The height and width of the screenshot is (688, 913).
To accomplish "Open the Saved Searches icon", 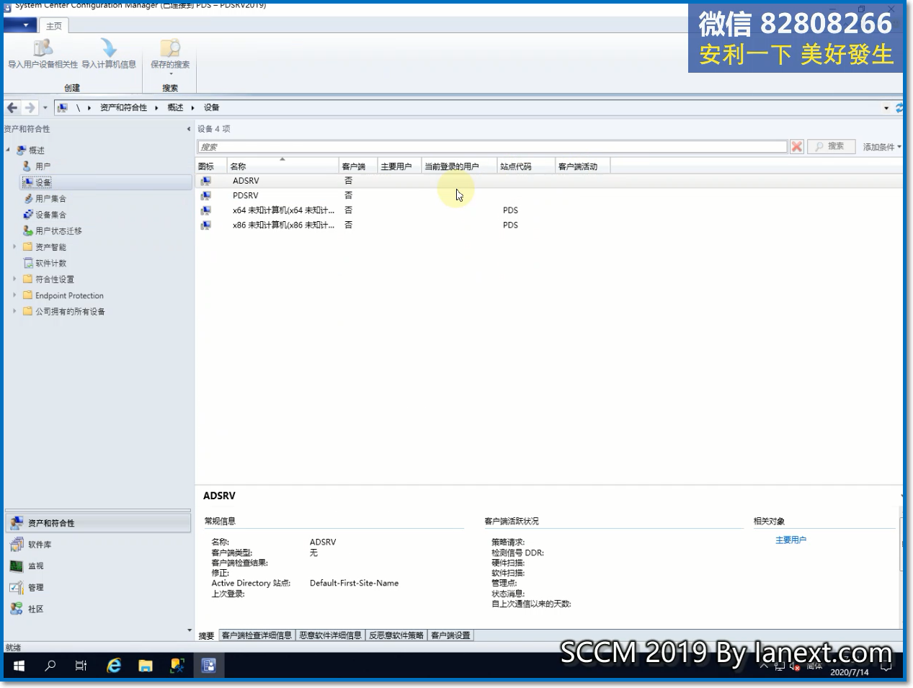I will [x=170, y=48].
